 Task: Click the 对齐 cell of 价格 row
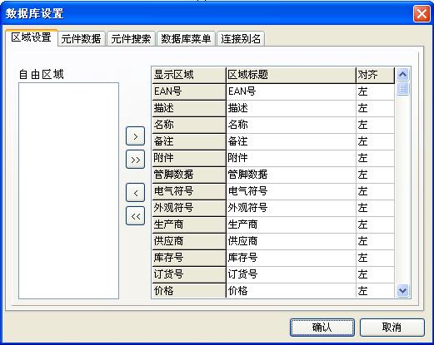coord(375,291)
